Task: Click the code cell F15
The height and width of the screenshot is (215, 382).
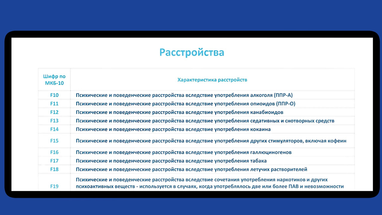Action: click(x=54, y=141)
